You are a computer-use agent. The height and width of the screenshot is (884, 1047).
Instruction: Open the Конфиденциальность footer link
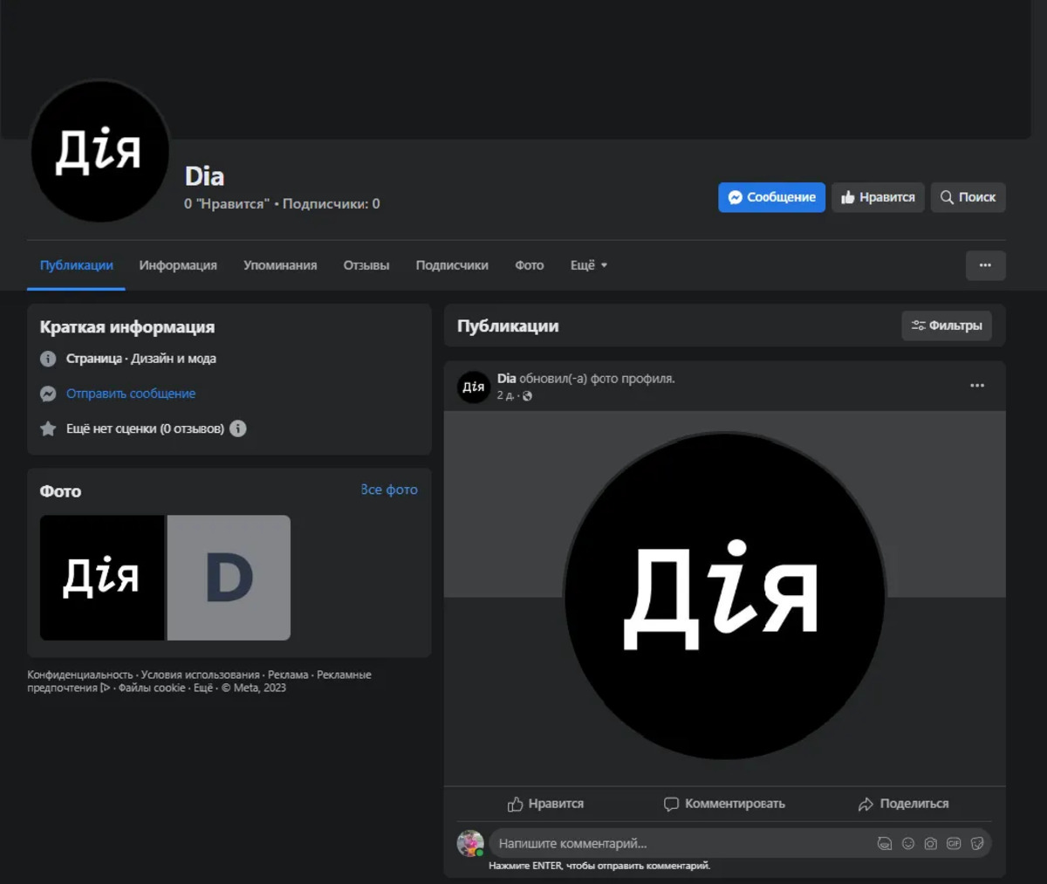(80, 675)
